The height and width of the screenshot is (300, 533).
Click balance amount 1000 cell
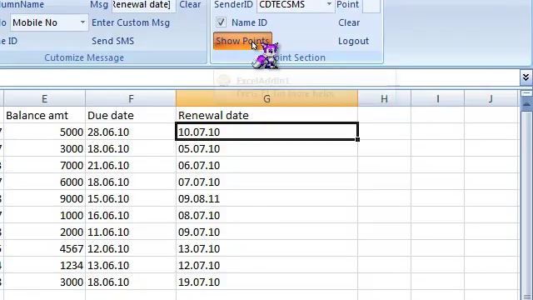coord(44,215)
